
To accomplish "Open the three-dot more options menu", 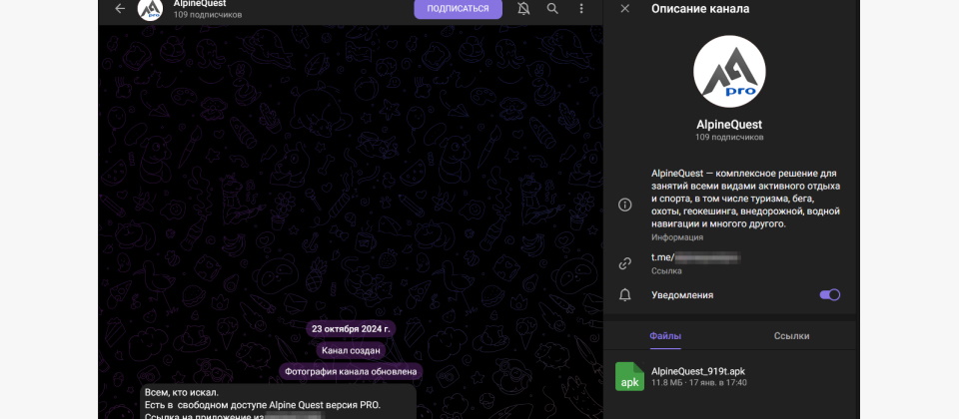I will (581, 9).
